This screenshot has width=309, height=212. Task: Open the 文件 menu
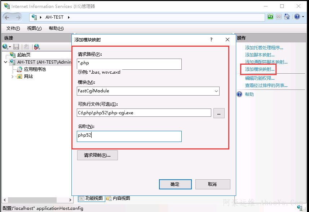pyautogui.click(x=13, y=28)
